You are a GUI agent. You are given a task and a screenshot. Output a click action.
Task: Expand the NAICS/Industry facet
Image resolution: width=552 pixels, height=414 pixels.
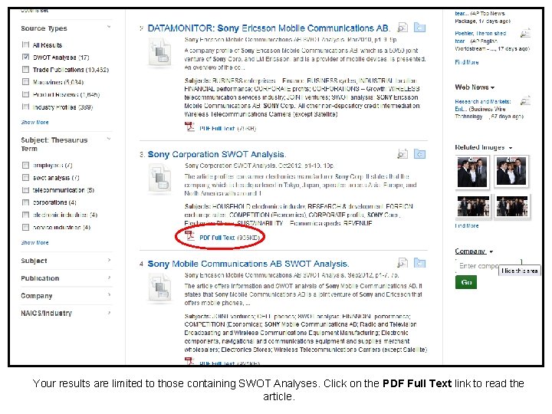(109, 313)
